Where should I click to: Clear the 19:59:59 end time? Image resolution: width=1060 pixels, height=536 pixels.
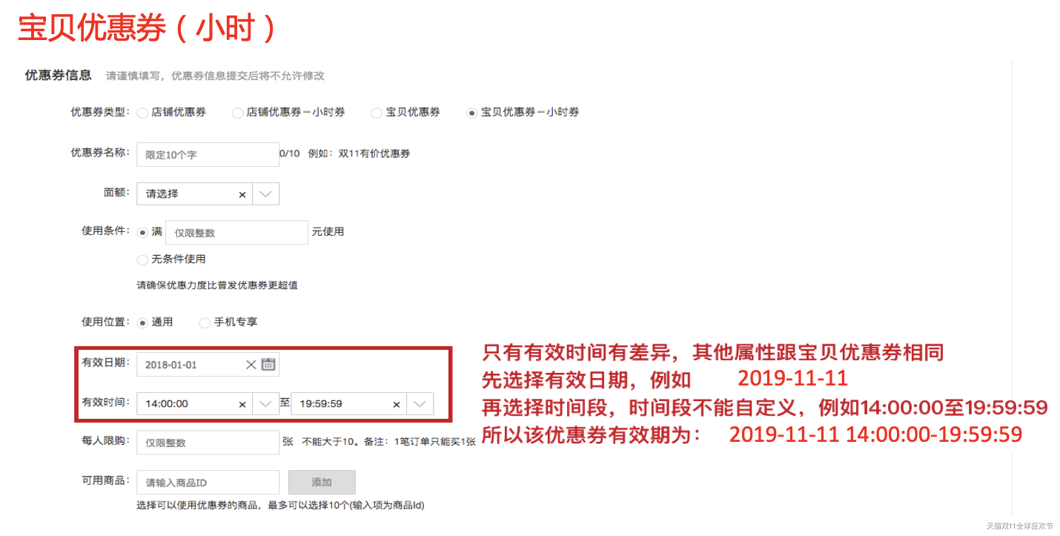tap(396, 404)
